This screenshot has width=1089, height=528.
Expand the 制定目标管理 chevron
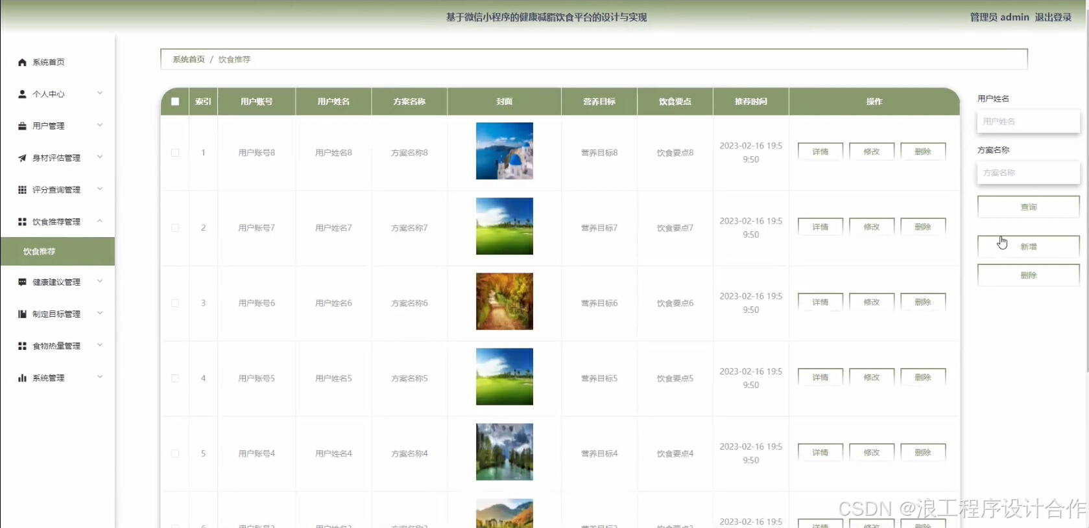pyautogui.click(x=100, y=313)
